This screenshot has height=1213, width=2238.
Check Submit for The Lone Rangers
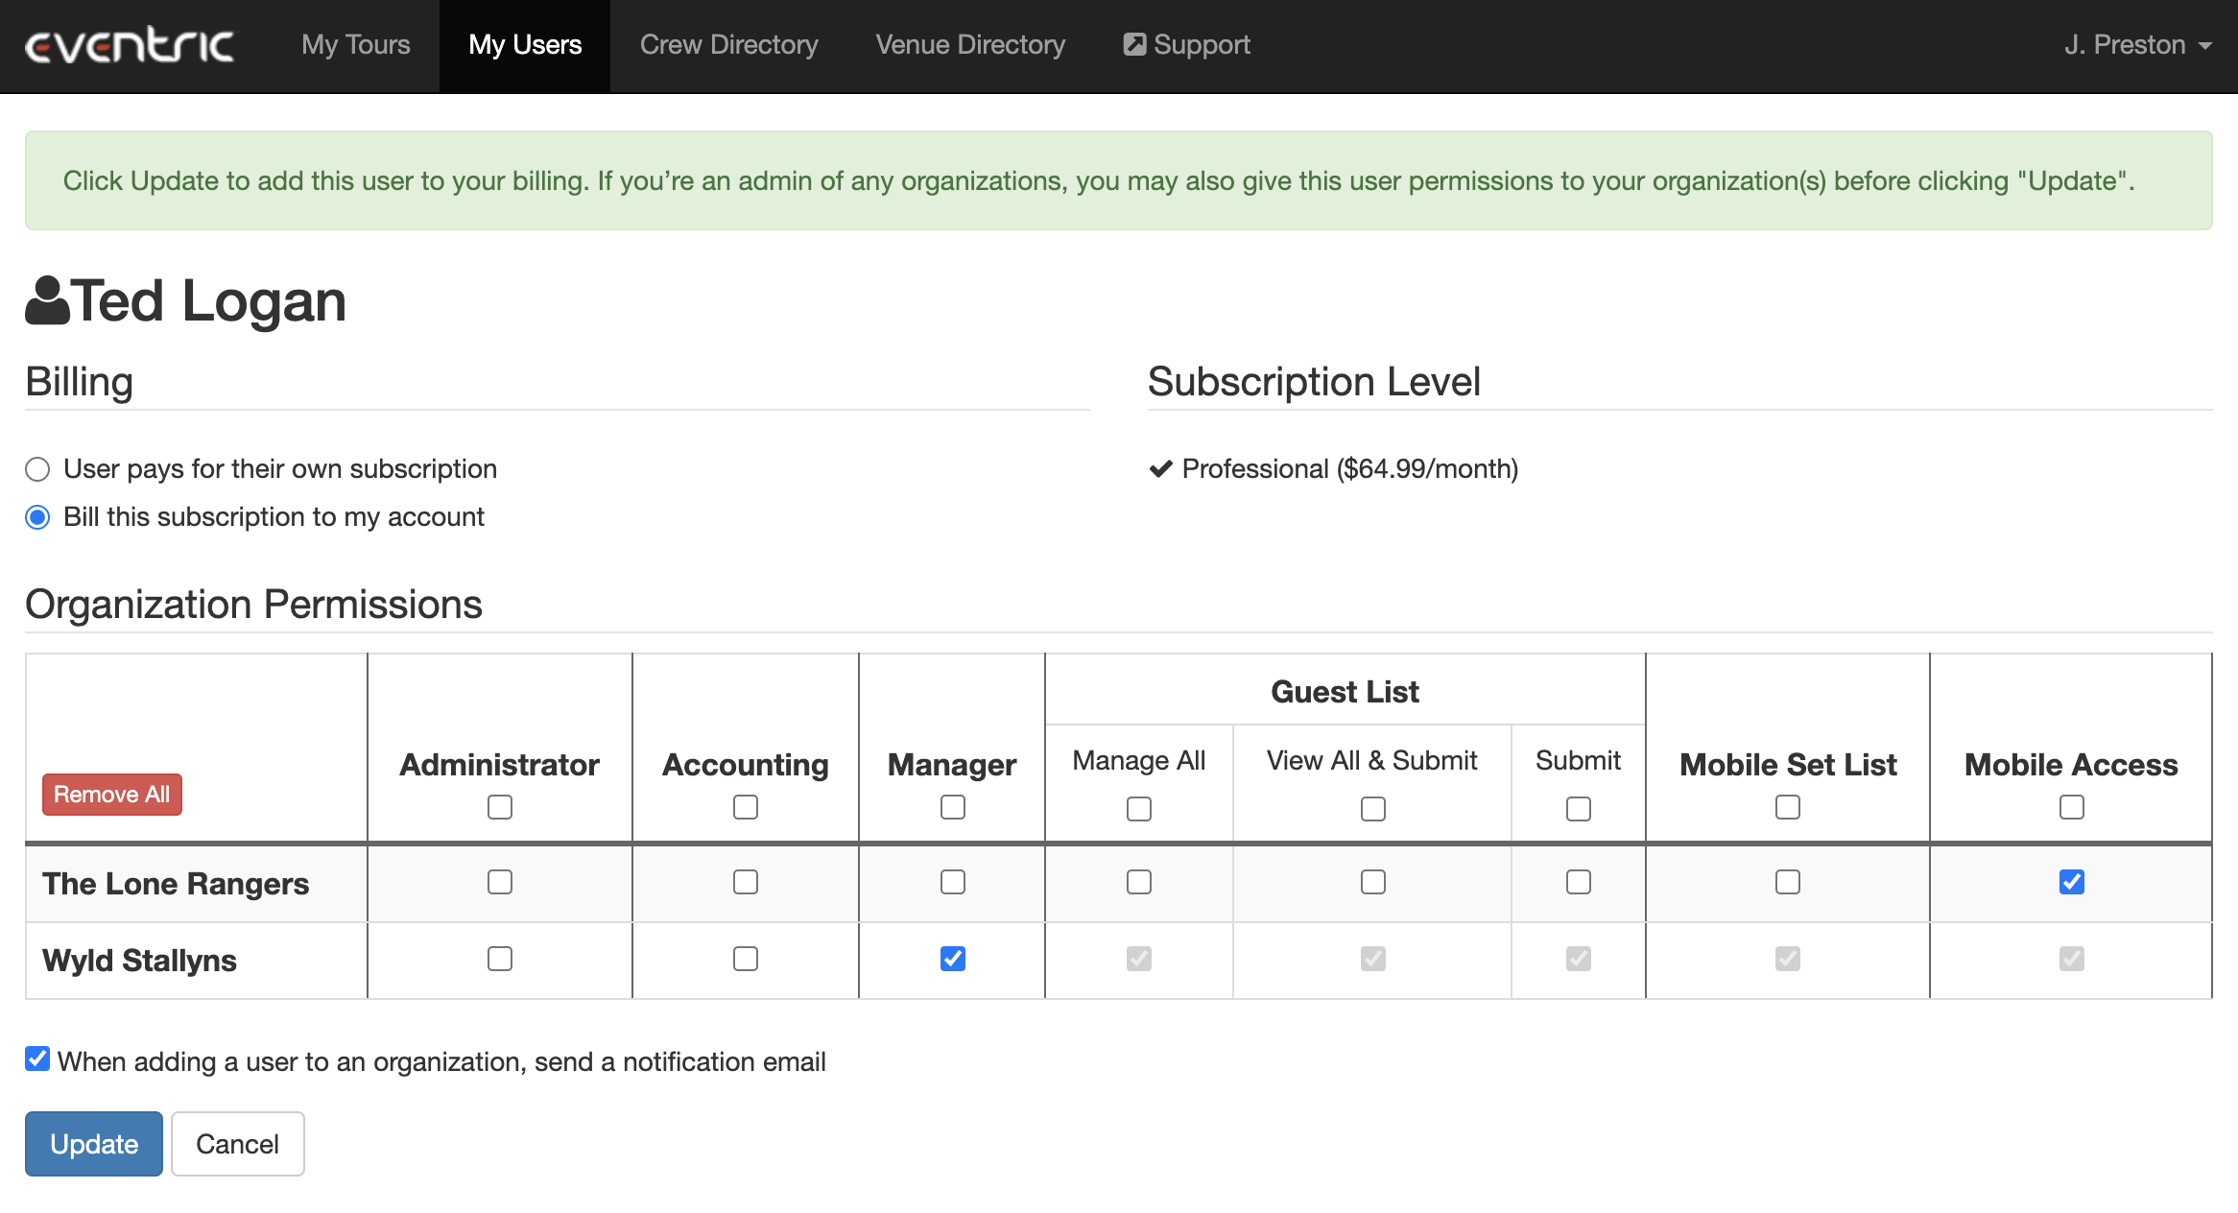tap(1579, 882)
